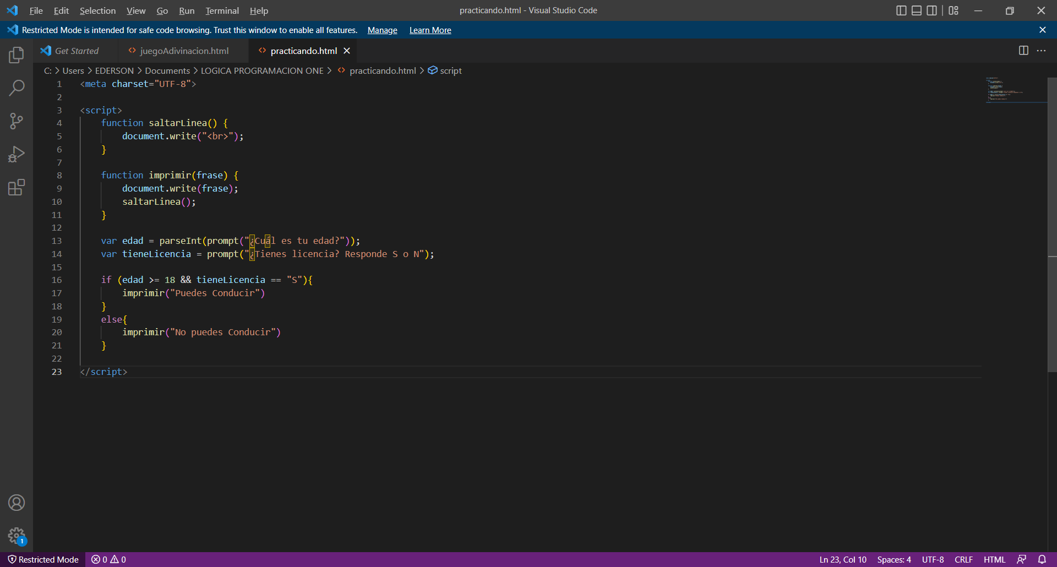
Task: Change end of line sequence CRLF
Action: [963, 559]
